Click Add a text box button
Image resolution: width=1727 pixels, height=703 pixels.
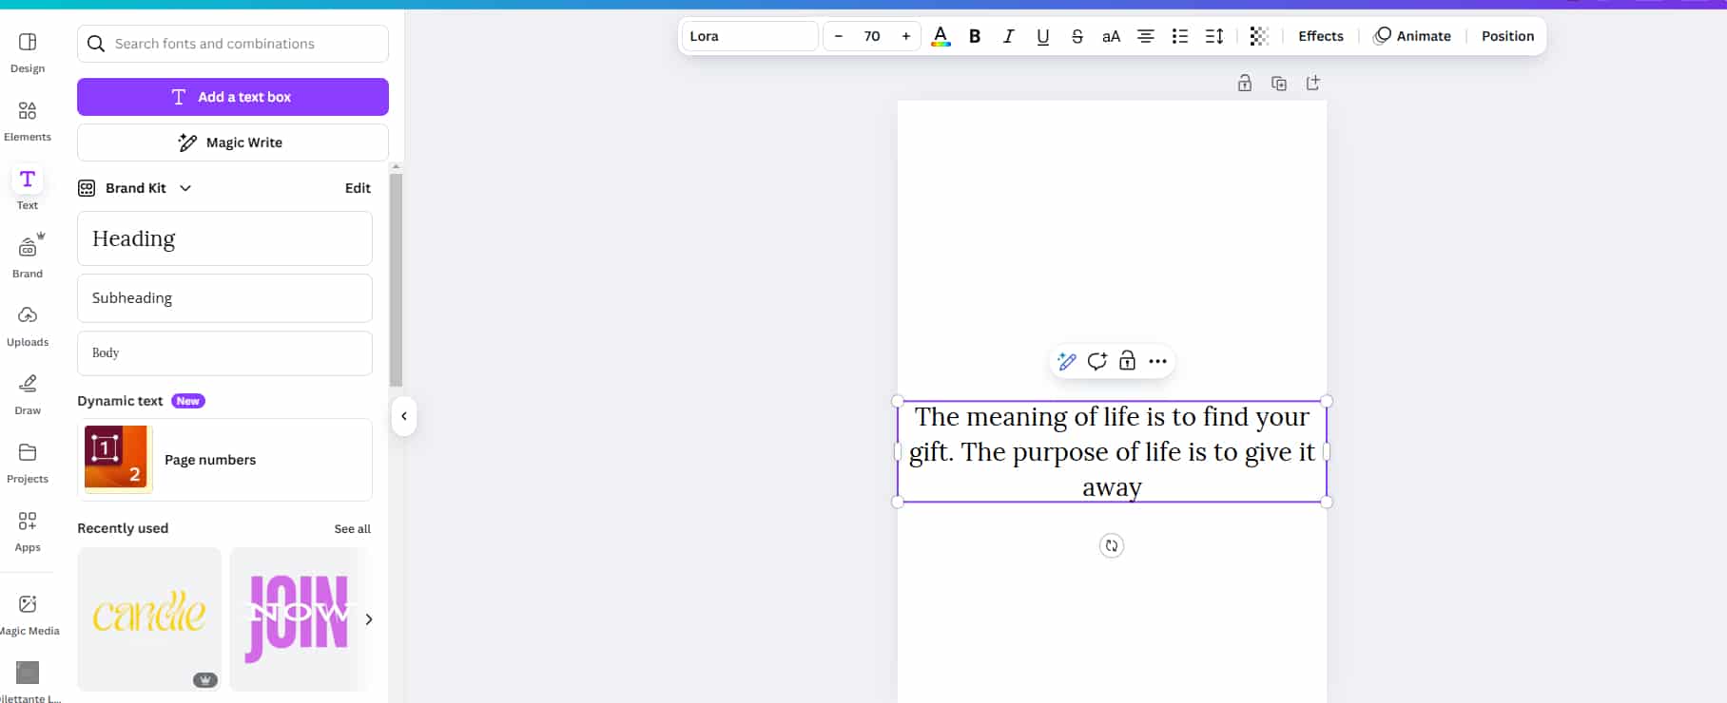click(233, 97)
